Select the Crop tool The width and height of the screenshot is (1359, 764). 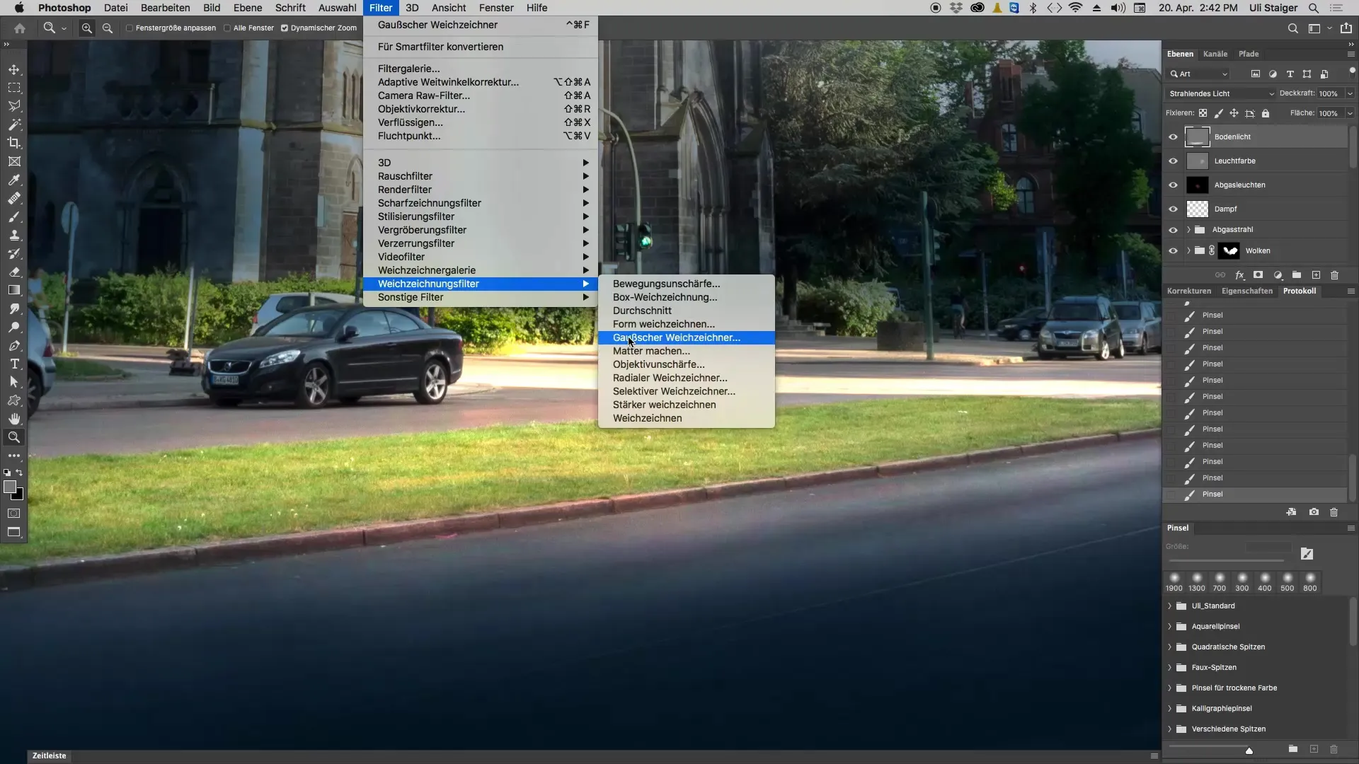point(14,143)
